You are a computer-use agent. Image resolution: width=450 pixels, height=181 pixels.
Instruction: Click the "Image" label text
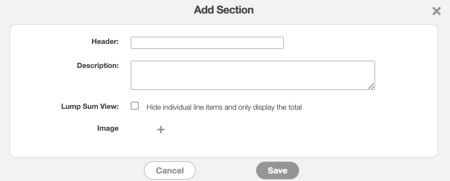tap(108, 128)
